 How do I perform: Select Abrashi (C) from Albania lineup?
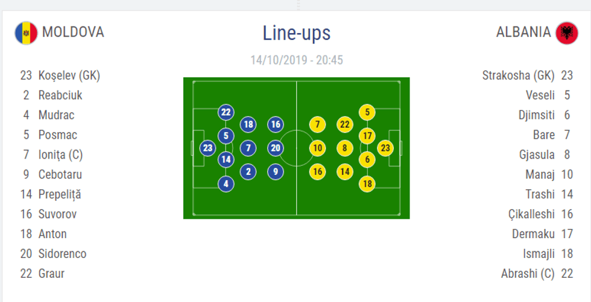(527, 274)
